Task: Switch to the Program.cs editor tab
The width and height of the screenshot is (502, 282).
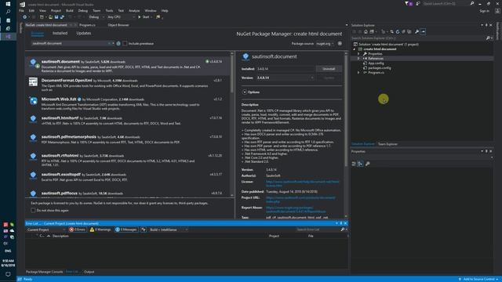Action: (x=87, y=25)
